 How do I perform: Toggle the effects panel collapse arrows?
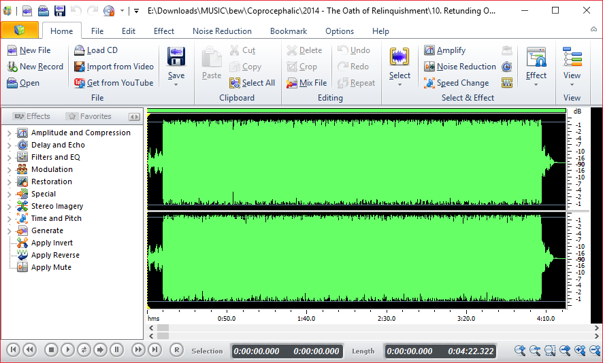134,117
